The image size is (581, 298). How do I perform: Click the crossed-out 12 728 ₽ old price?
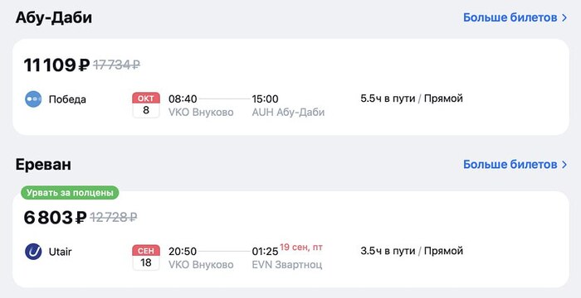[x=114, y=218]
